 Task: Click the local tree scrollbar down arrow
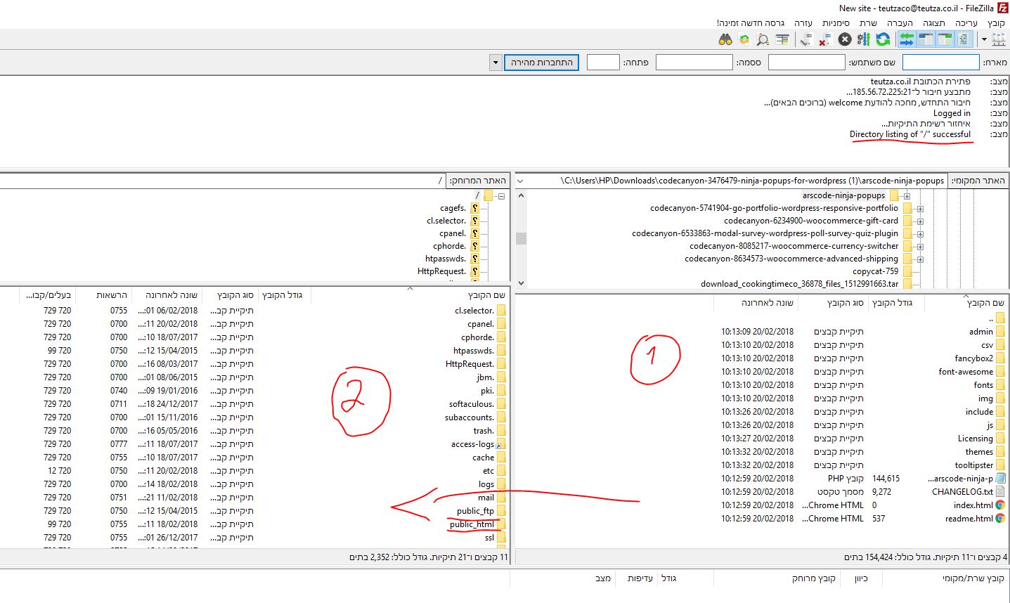pyautogui.click(x=521, y=283)
